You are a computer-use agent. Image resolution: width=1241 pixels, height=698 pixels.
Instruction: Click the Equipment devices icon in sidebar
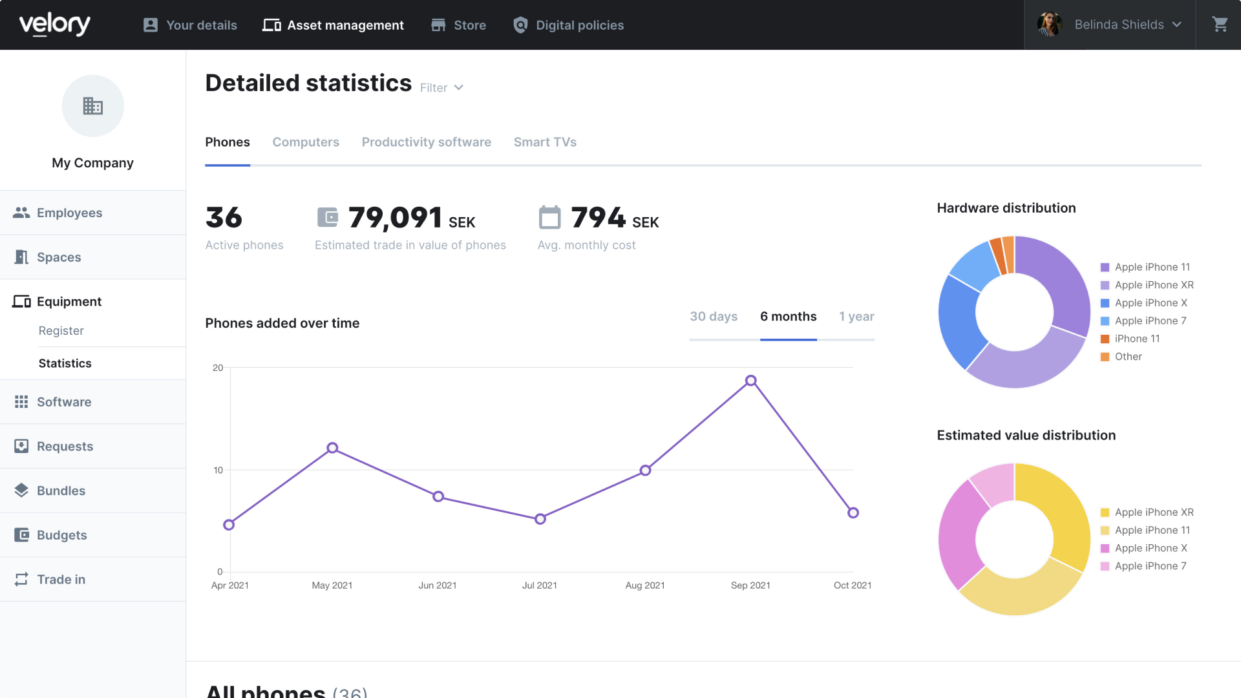[x=21, y=302]
